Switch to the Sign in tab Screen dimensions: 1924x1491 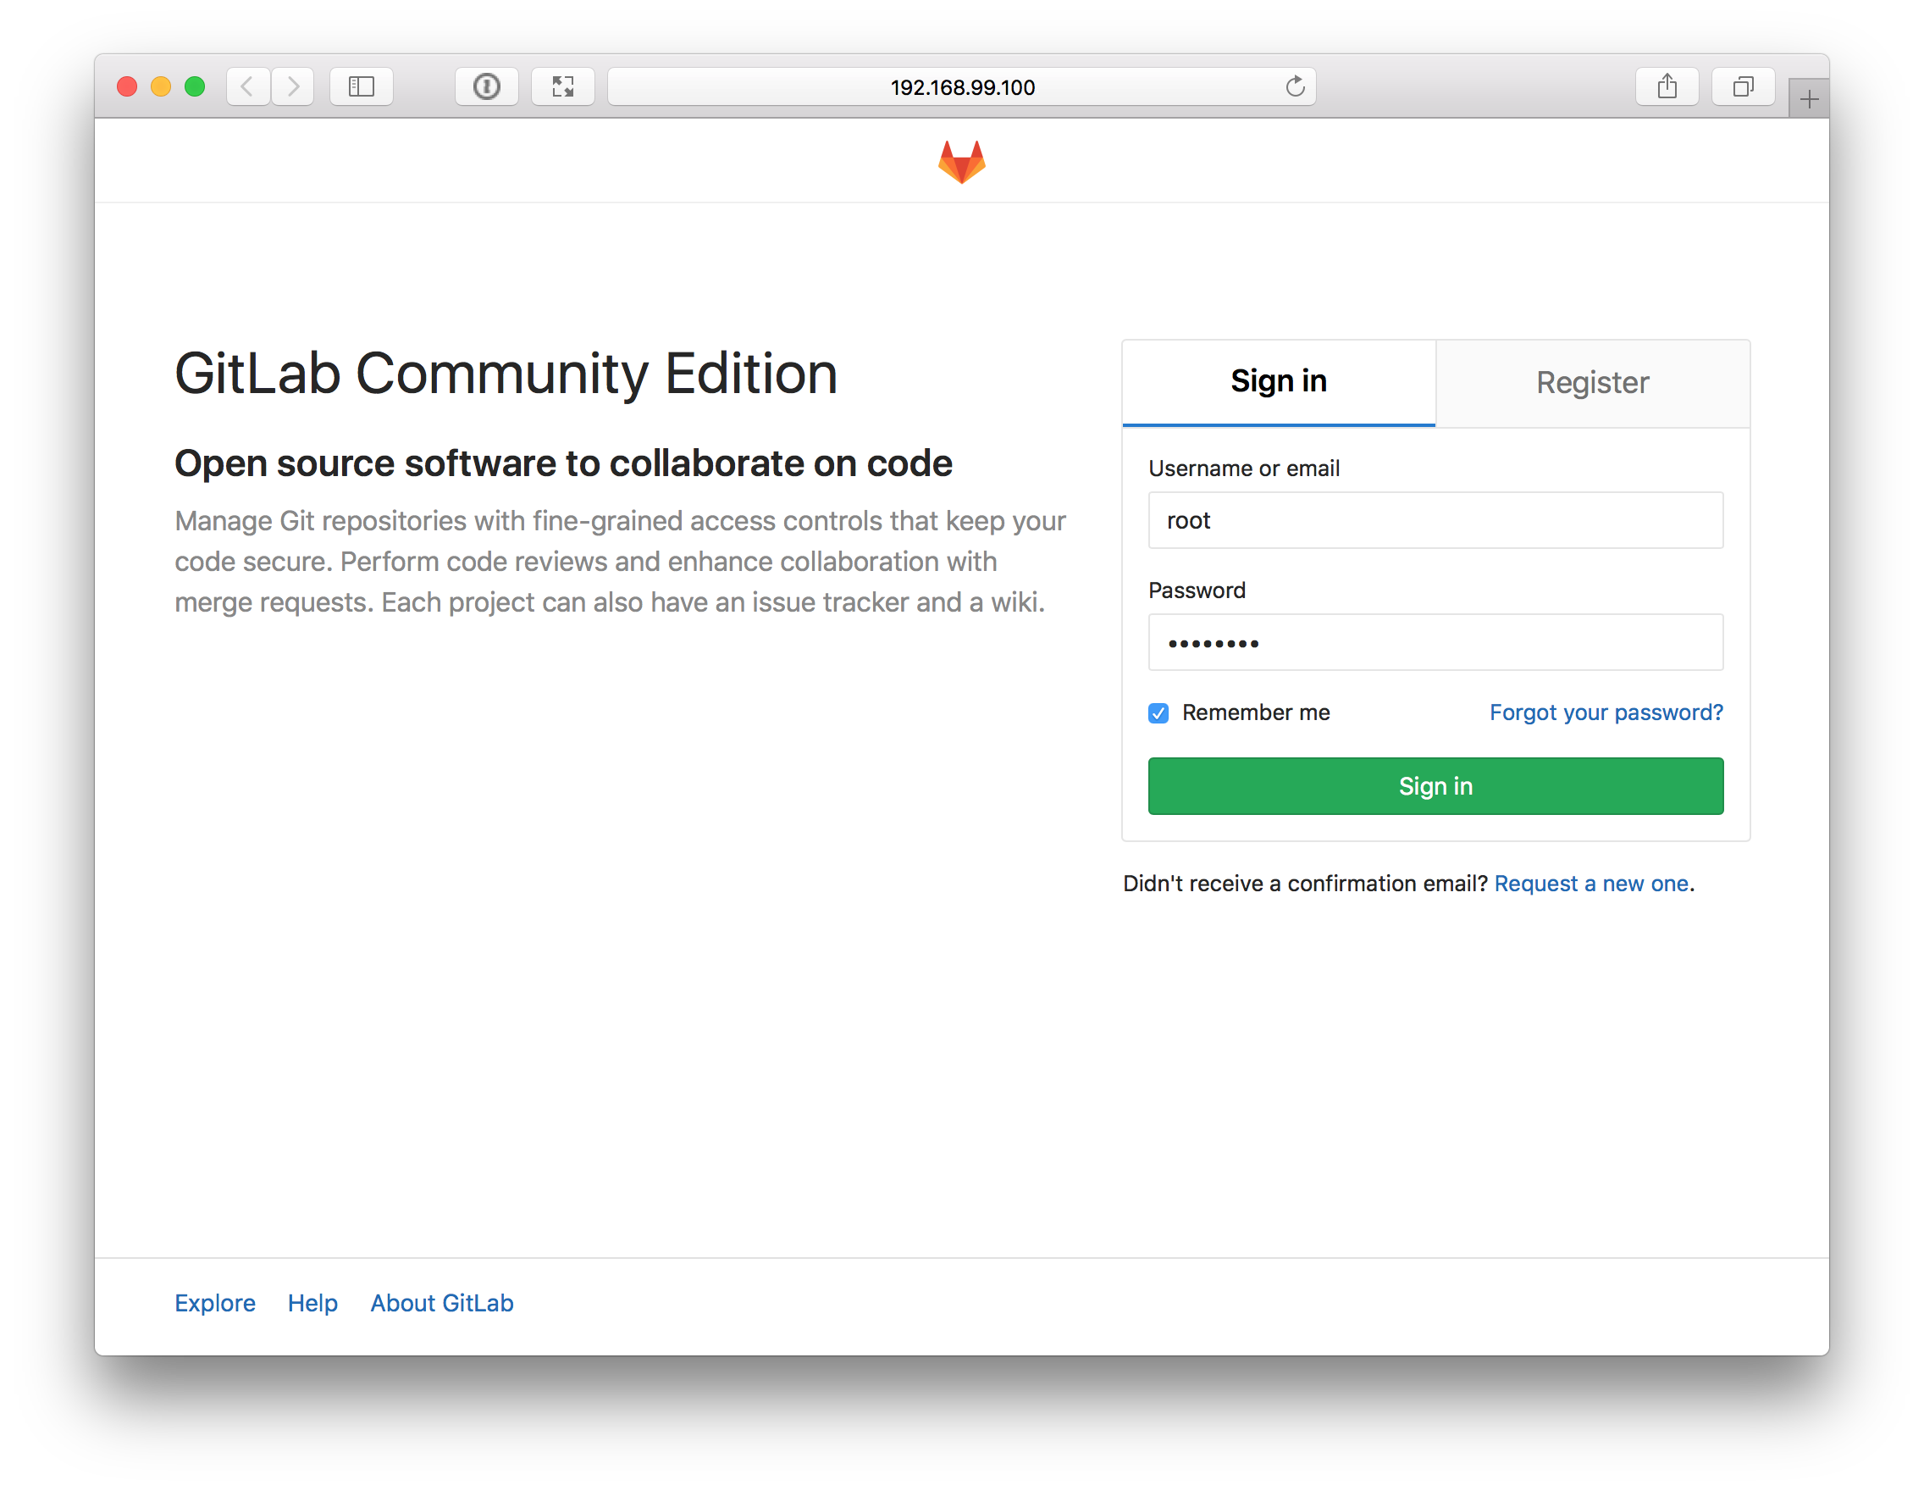[1278, 382]
